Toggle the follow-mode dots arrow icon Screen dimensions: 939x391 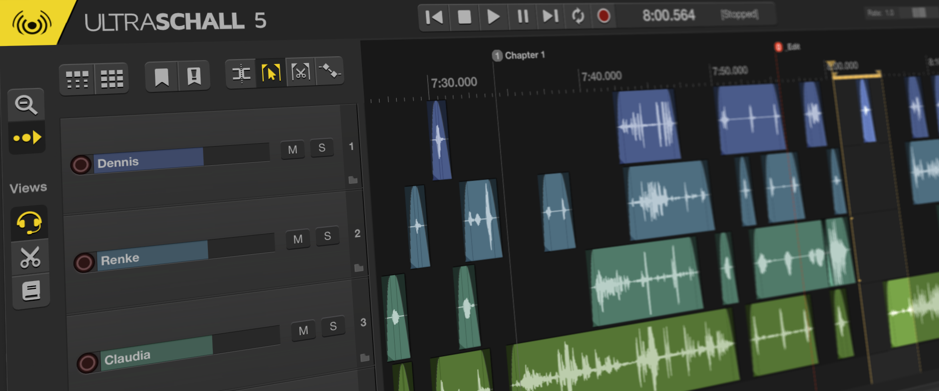tap(27, 138)
